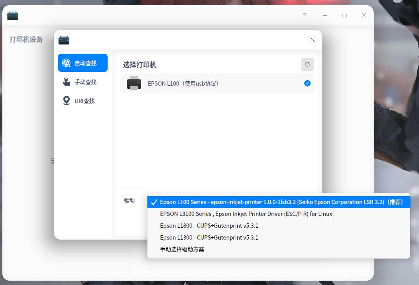Click the 手动查找 hand pointer icon
This screenshot has width=419, height=285.
click(66, 82)
